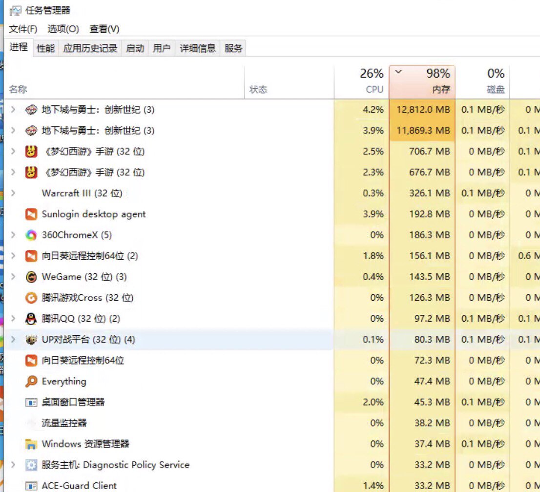Click the 11,869.3 MB memory value
The width and height of the screenshot is (540, 492).
click(423, 130)
